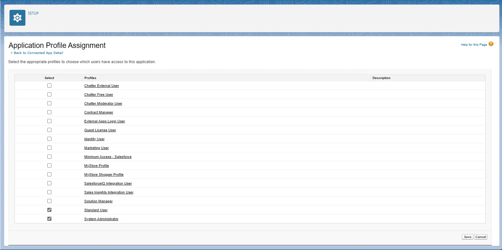Uncheck the System Administrator checkbox

[49, 219]
